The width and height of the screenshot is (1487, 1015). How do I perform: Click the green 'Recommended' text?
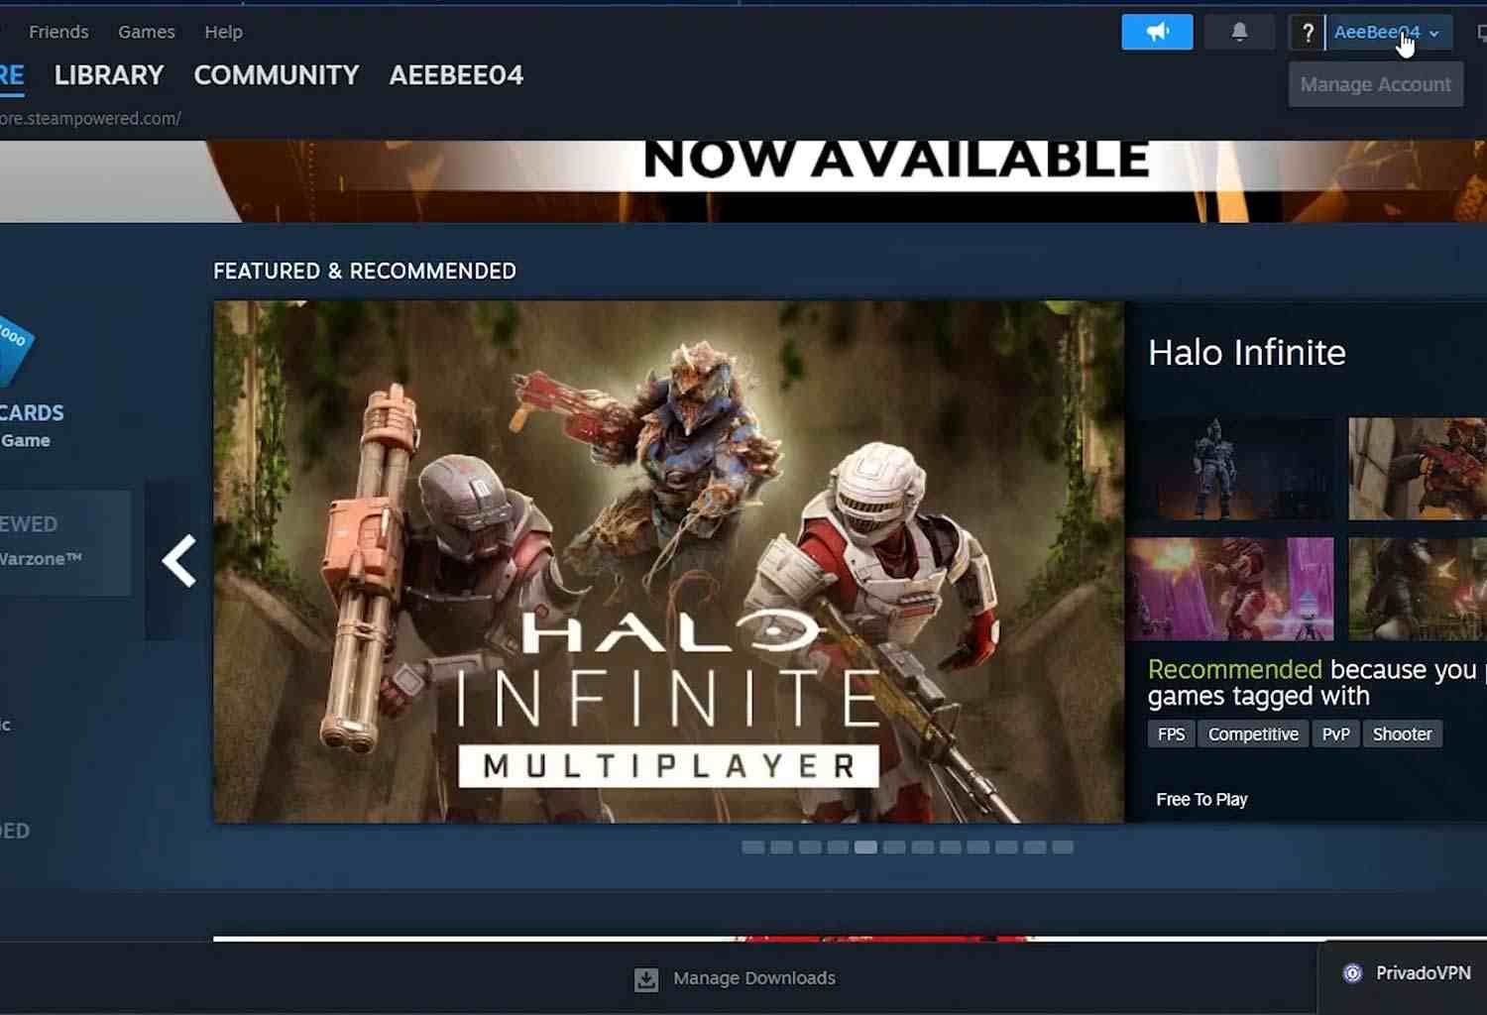(x=1235, y=670)
